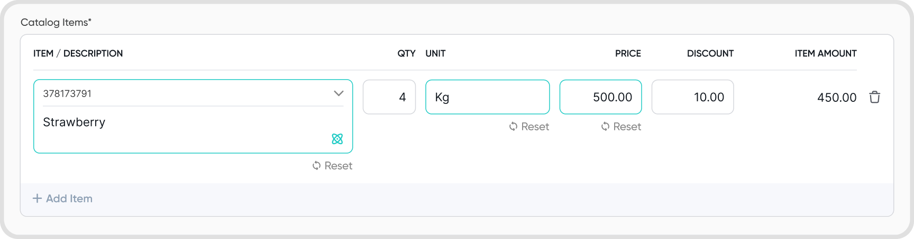Screen dimensions: 914x239
Task: Reset the item description
Action: coord(332,166)
